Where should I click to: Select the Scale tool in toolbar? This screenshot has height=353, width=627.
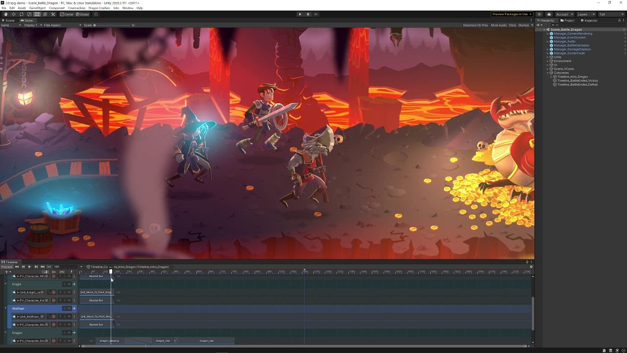click(29, 14)
